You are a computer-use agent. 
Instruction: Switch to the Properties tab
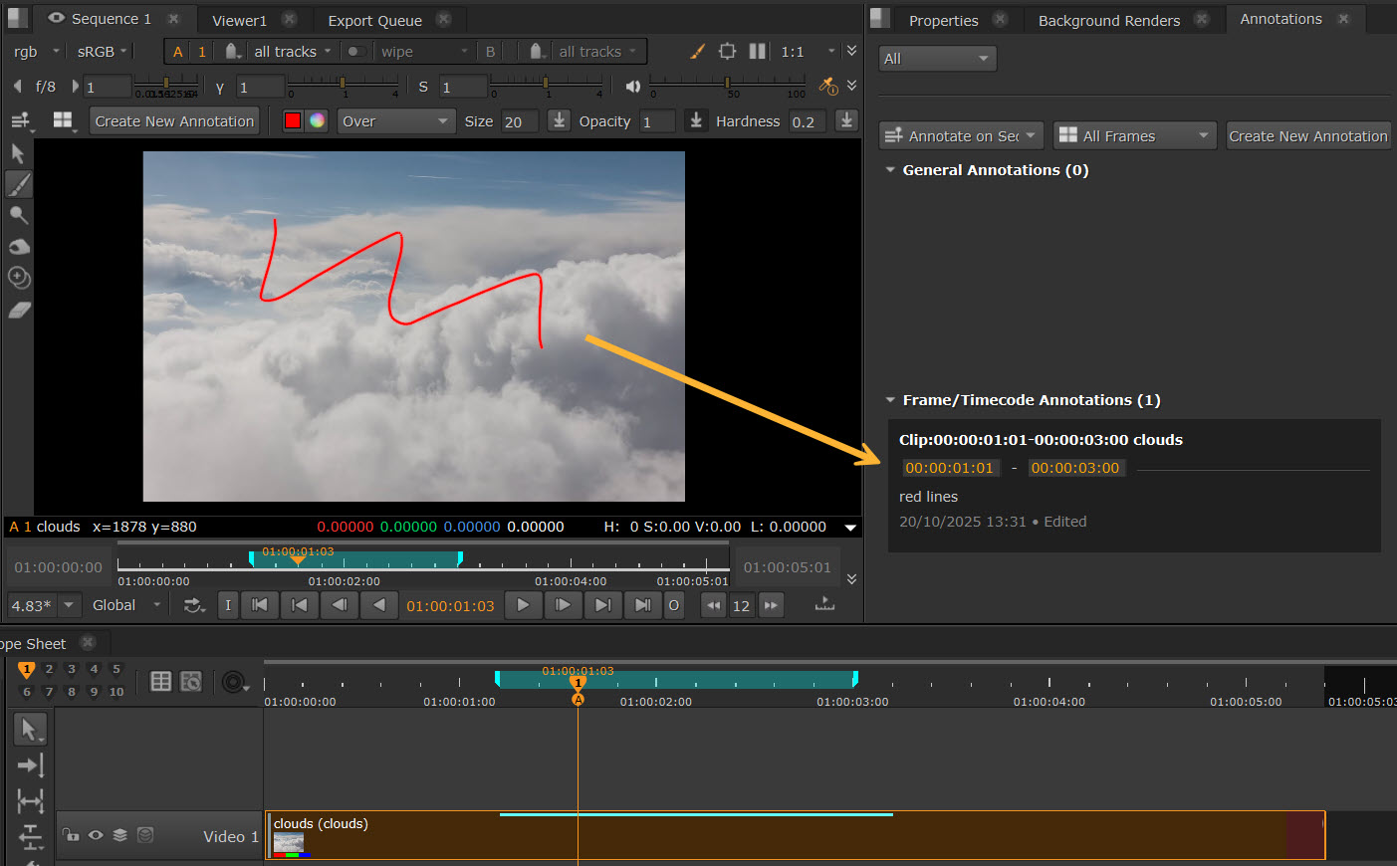tap(943, 20)
